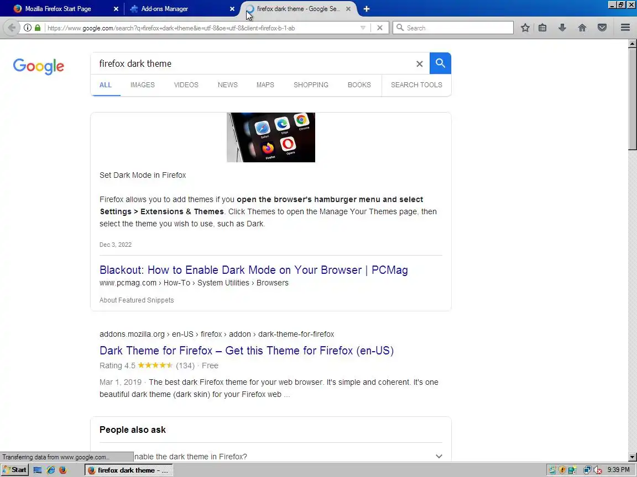The image size is (637, 477).
Task: Click the taskbar clock showing 9:39 PM
Action: click(x=618, y=470)
